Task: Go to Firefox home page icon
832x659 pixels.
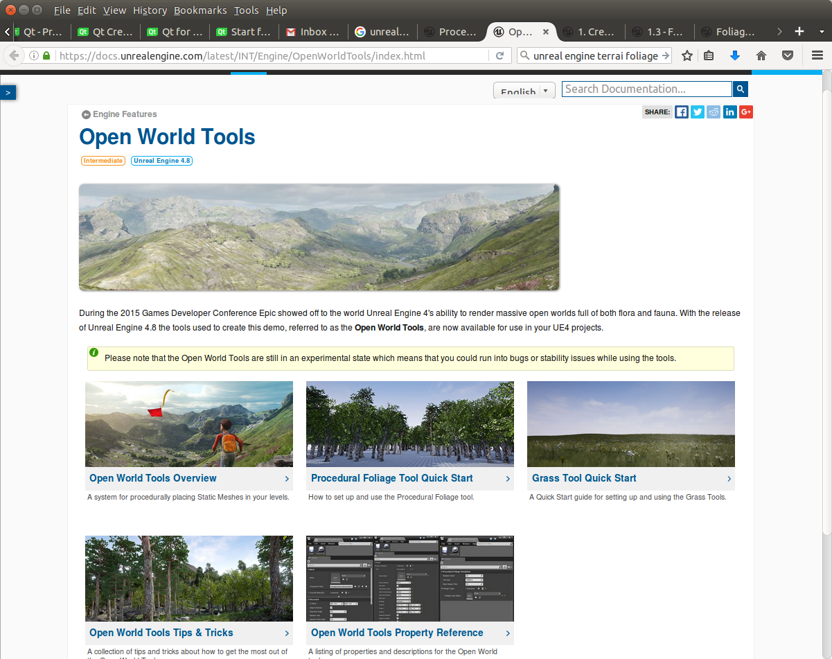Action: click(761, 55)
